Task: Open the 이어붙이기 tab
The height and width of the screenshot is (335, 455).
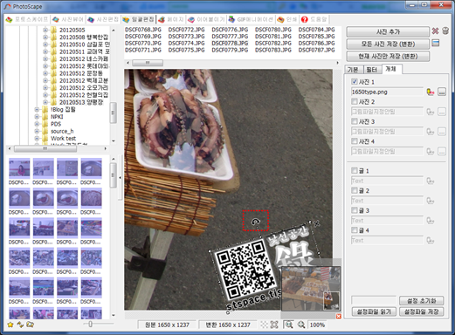Action: [206, 19]
